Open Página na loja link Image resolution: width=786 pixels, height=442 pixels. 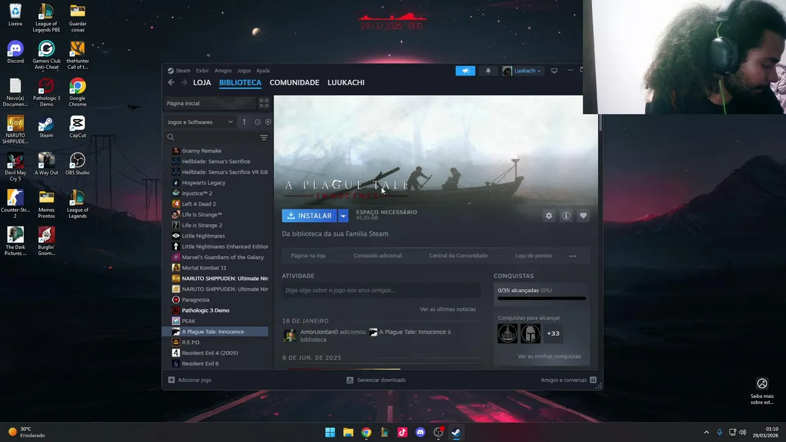(308, 256)
